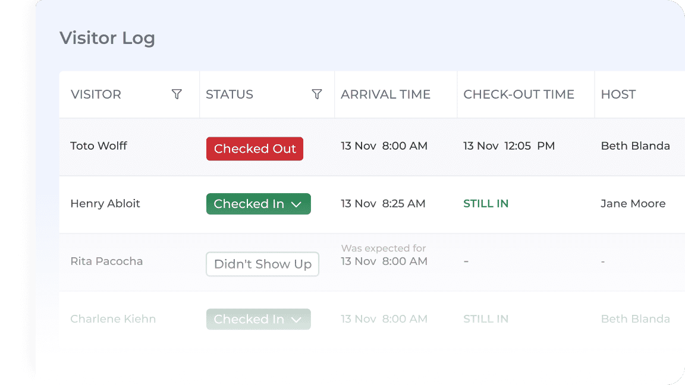This screenshot has width=685, height=385.
Task: Click Toto Wolff's Checked Out badge
Action: point(254,149)
